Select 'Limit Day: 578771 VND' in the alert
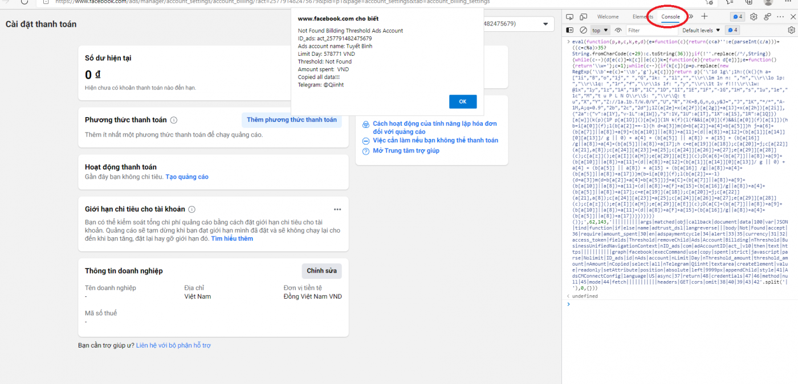 point(327,54)
